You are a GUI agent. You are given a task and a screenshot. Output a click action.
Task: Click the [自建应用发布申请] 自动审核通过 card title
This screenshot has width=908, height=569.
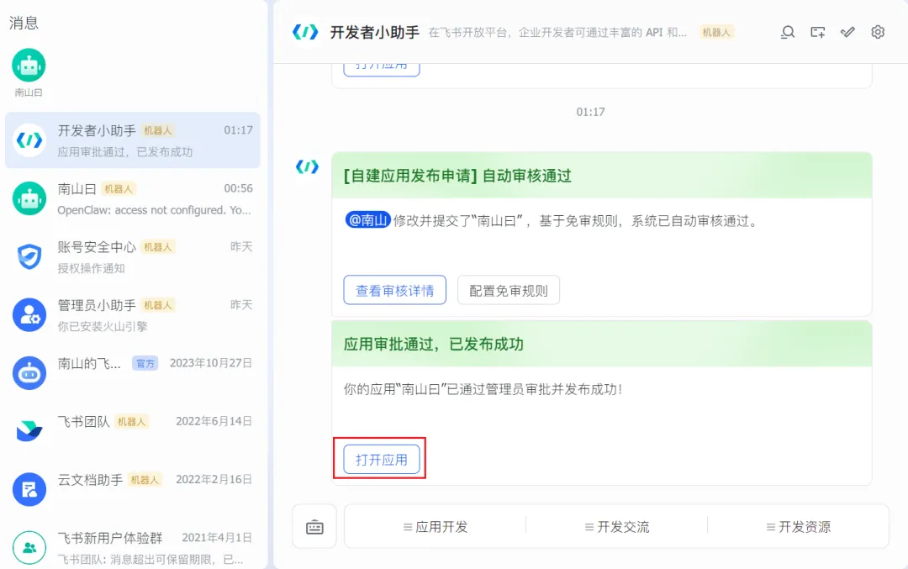457,176
